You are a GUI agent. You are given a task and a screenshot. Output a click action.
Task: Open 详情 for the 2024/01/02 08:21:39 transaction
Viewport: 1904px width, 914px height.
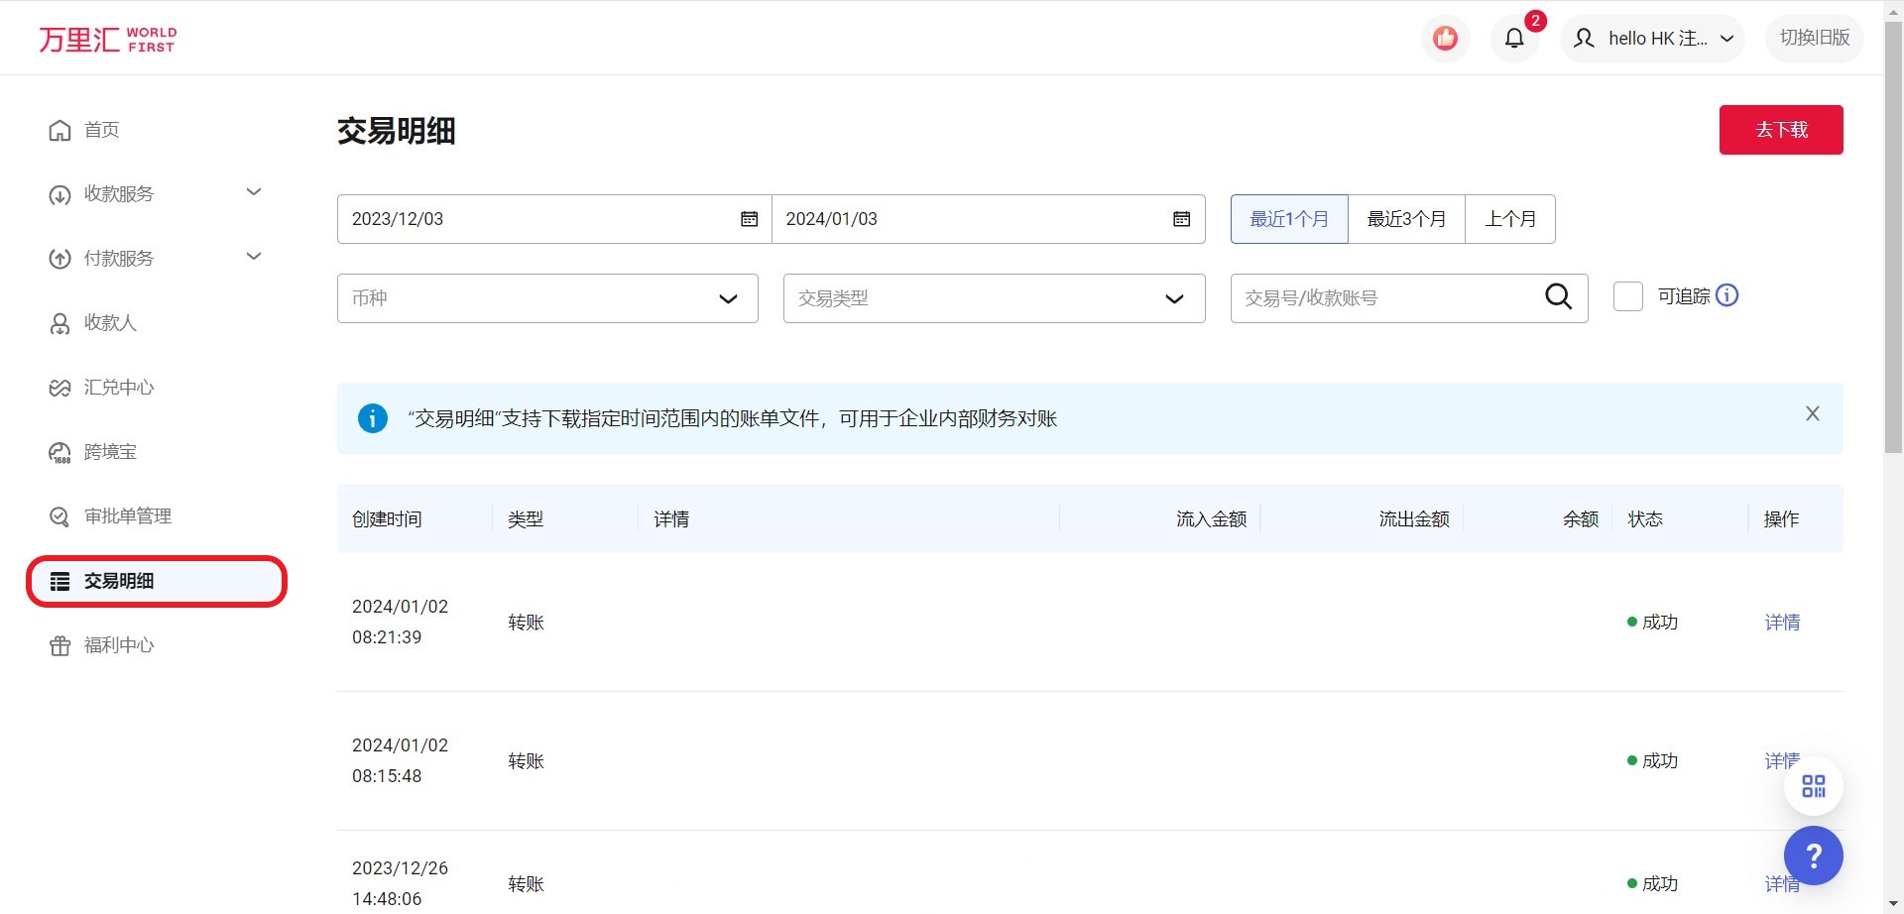pyautogui.click(x=1781, y=622)
